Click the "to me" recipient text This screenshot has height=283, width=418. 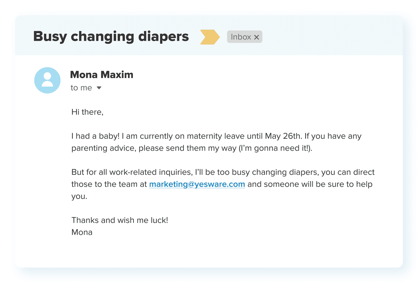point(81,88)
